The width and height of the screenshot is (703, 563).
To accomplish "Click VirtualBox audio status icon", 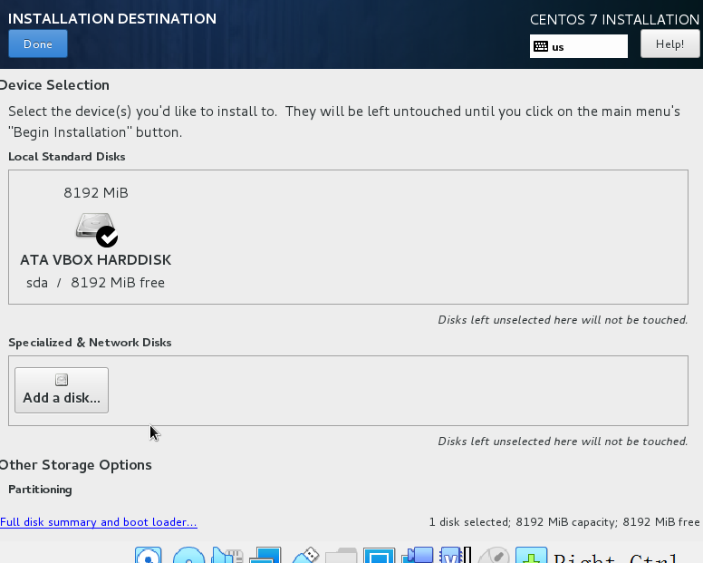I will click(227, 556).
